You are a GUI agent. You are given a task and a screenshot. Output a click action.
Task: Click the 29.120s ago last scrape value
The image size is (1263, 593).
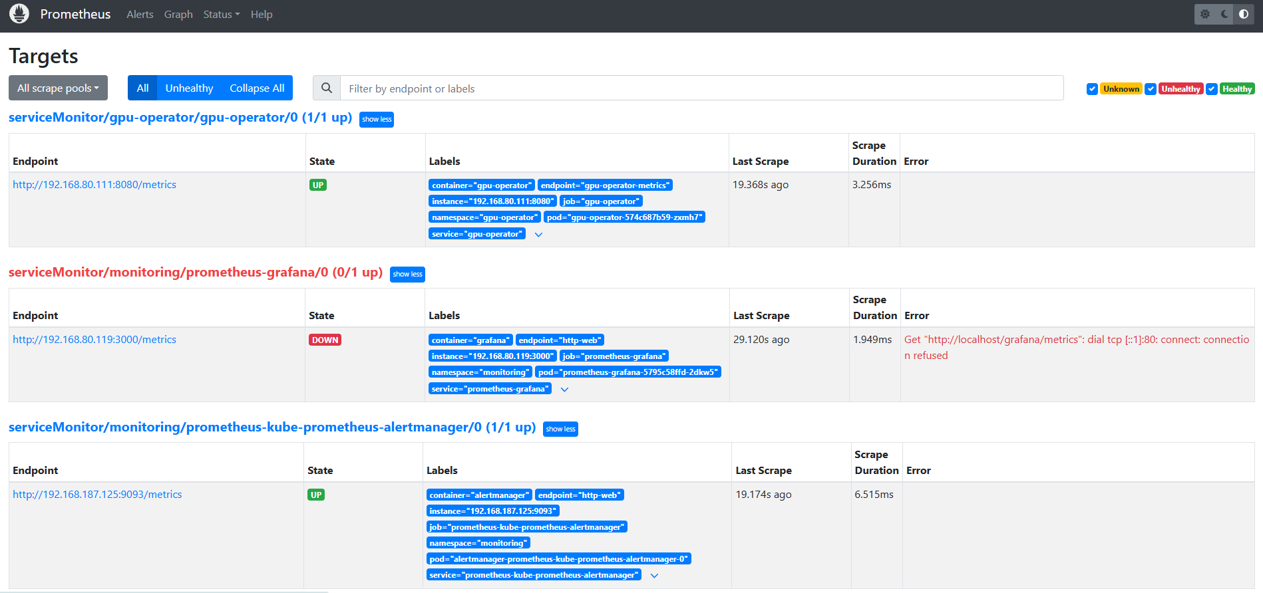[x=761, y=340]
